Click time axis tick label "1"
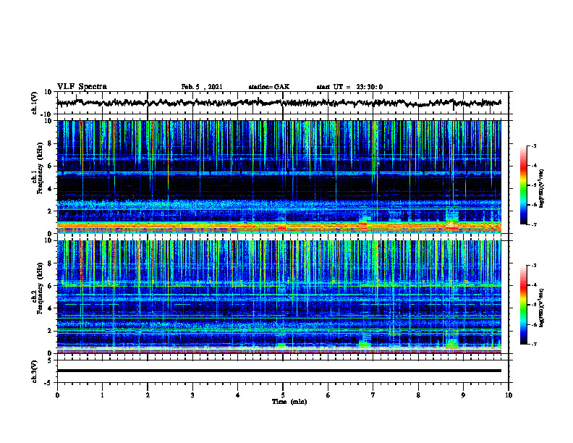This screenshot has width=573, height=443. tap(102, 395)
